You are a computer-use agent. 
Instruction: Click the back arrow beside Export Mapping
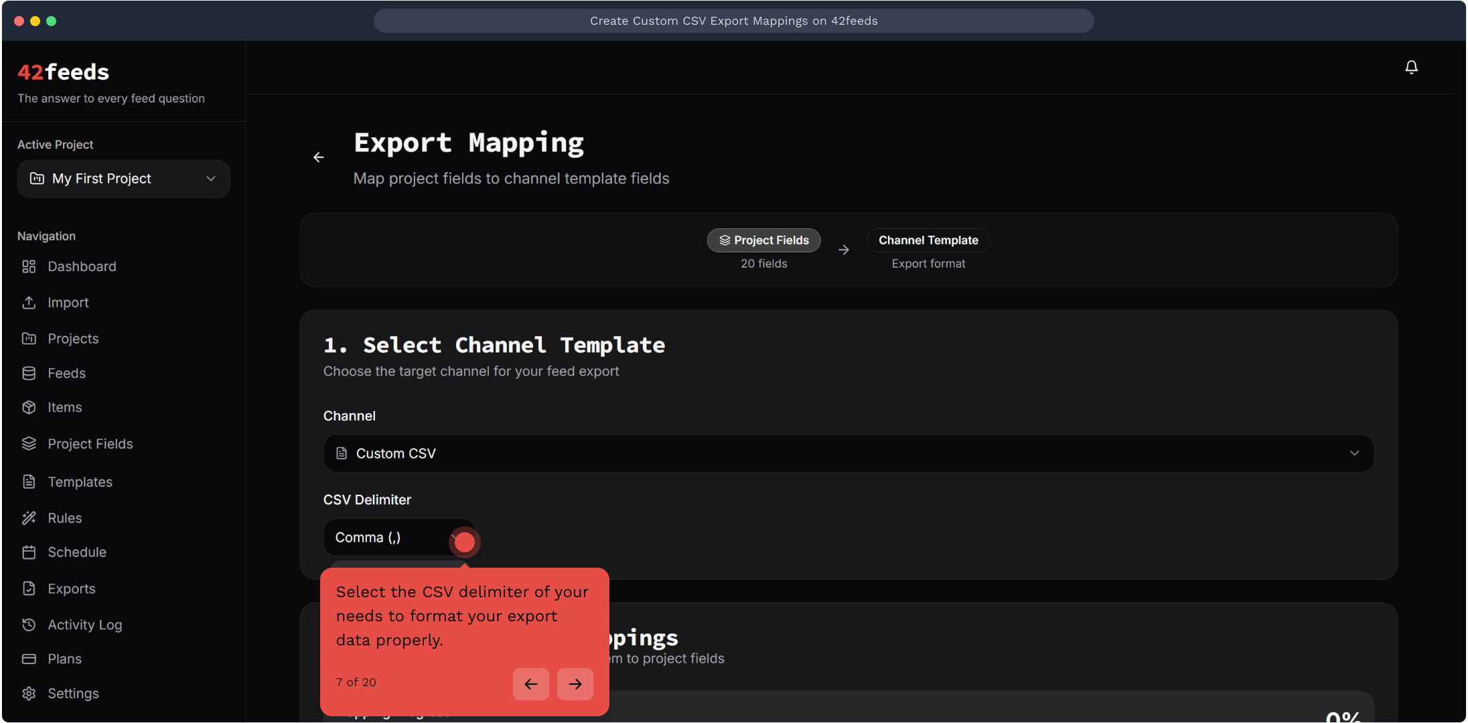pyautogui.click(x=319, y=157)
